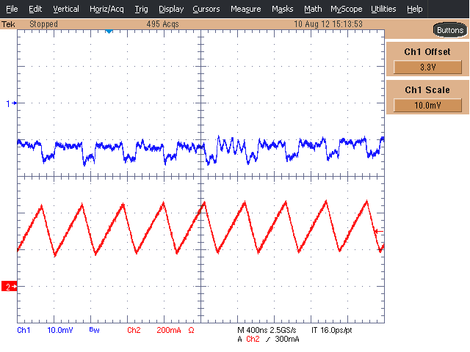Select the Ch1 Scale 10.0mV field
Screen dimensions: 470x352
coord(427,106)
